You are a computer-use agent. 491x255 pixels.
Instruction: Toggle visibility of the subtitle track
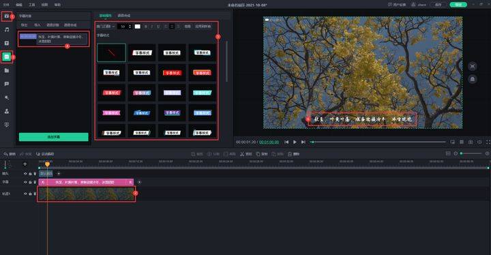coord(25,182)
